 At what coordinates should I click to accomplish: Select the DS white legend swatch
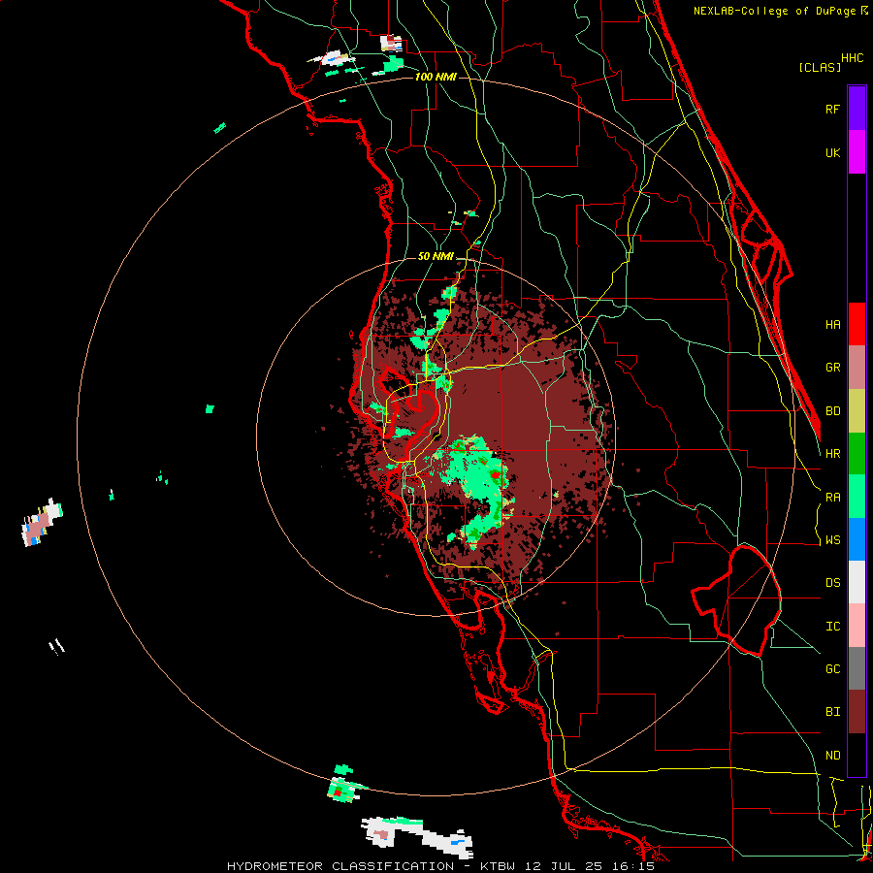point(857,582)
